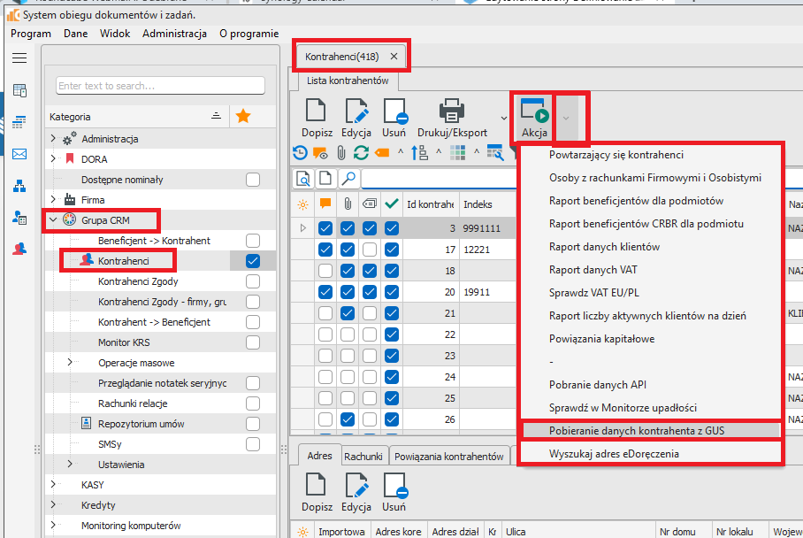Viewport: 803px width, 538px height.
Task: Open the envelope mail icon in the sidebar
Action: pos(19,154)
